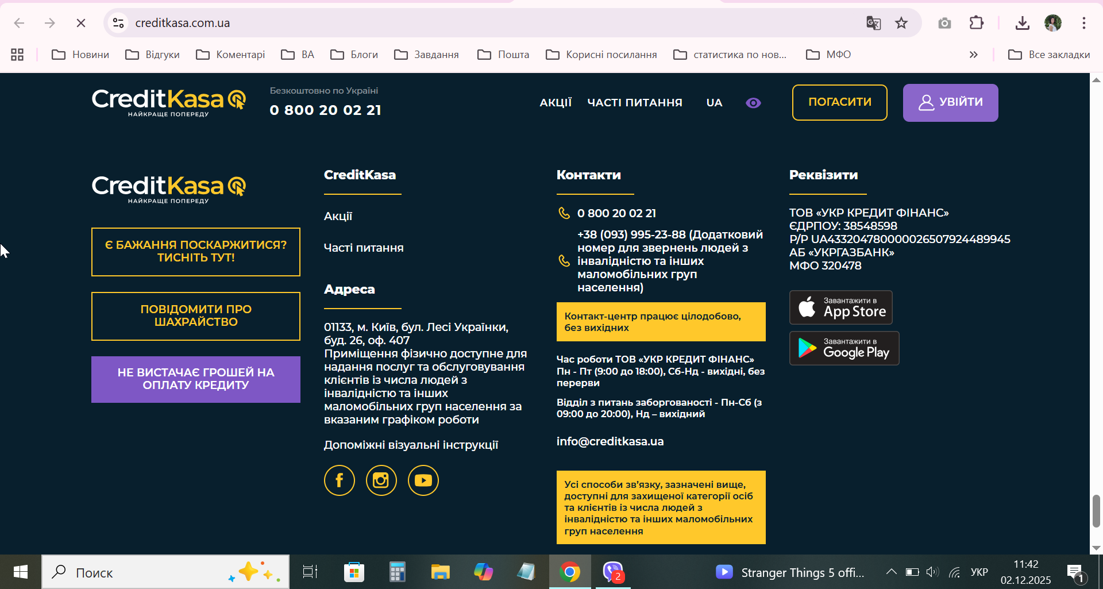The width and height of the screenshot is (1103, 589).
Task: Click ПОВІДОМИТИ ПРО ШАХРАЙСТВО button
Action: coord(196,316)
